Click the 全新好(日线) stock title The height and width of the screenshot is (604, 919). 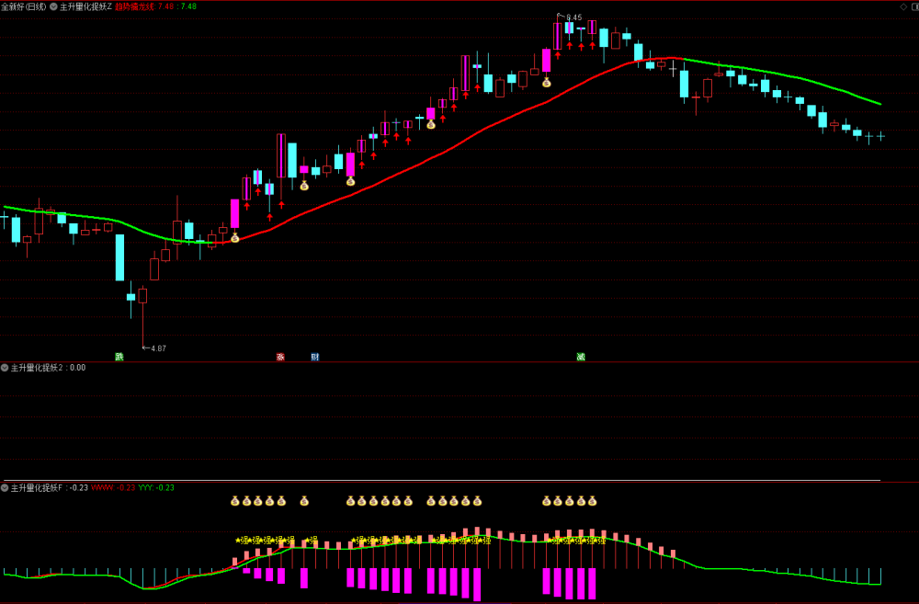[24, 6]
